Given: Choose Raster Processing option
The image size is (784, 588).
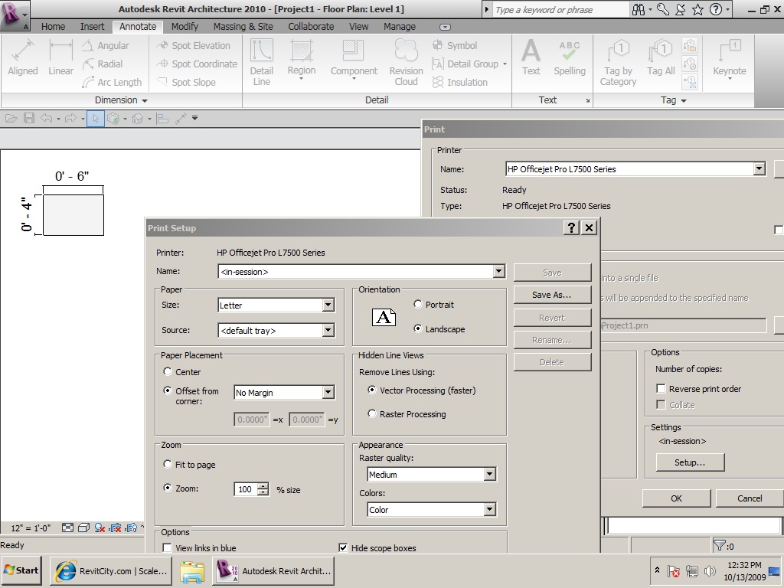Looking at the screenshot, I should [373, 414].
